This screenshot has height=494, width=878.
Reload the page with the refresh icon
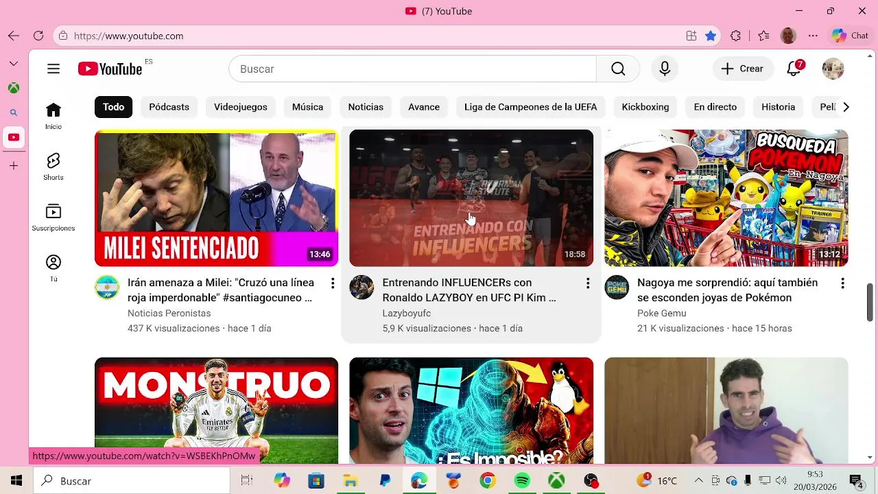[38, 36]
